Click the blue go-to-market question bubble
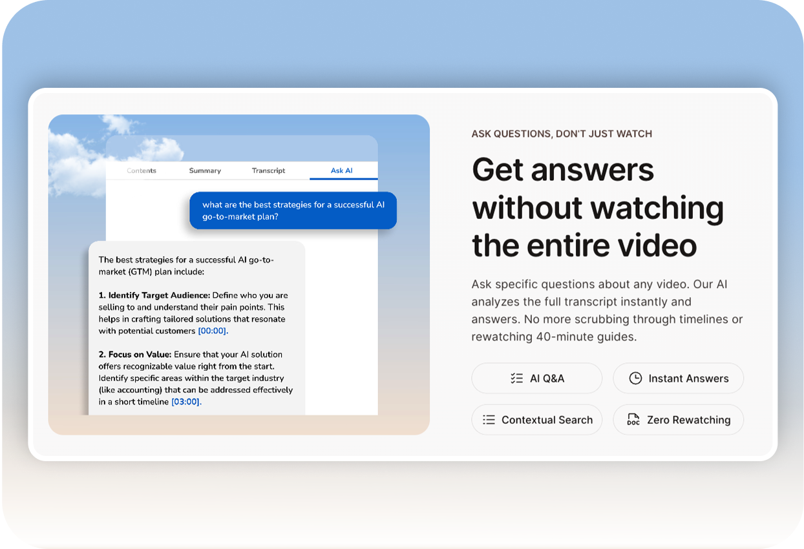The width and height of the screenshot is (804, 549). pos(293,211)
